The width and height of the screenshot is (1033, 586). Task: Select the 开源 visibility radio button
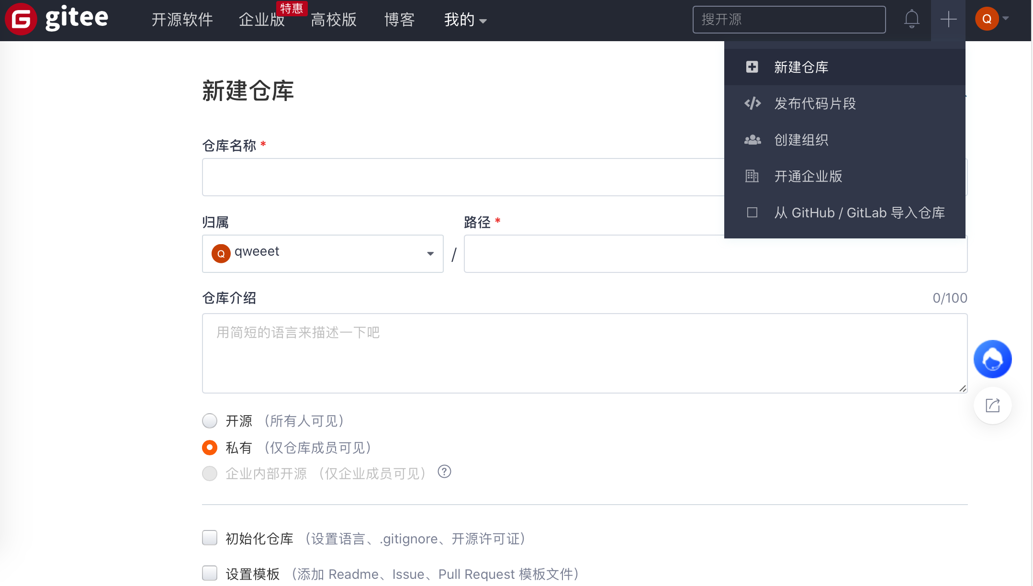(x=209, y=420)
